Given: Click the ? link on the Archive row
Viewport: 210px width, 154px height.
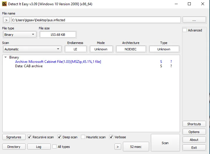Looking at the screenshot, I should coord(171,62).
